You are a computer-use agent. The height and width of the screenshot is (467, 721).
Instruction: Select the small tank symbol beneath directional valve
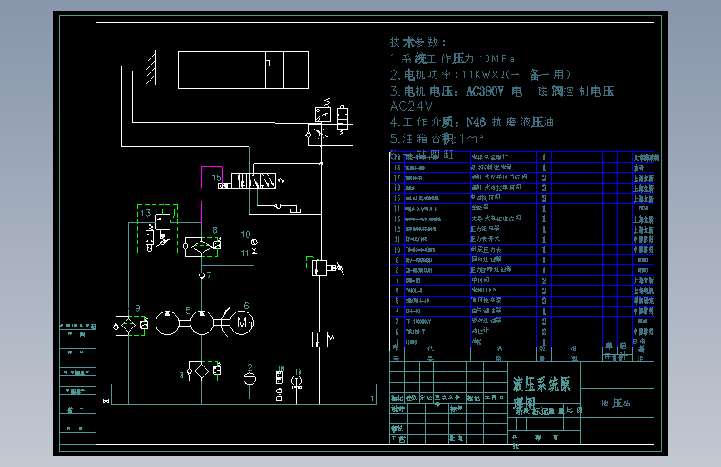click(x=295, y=209)
